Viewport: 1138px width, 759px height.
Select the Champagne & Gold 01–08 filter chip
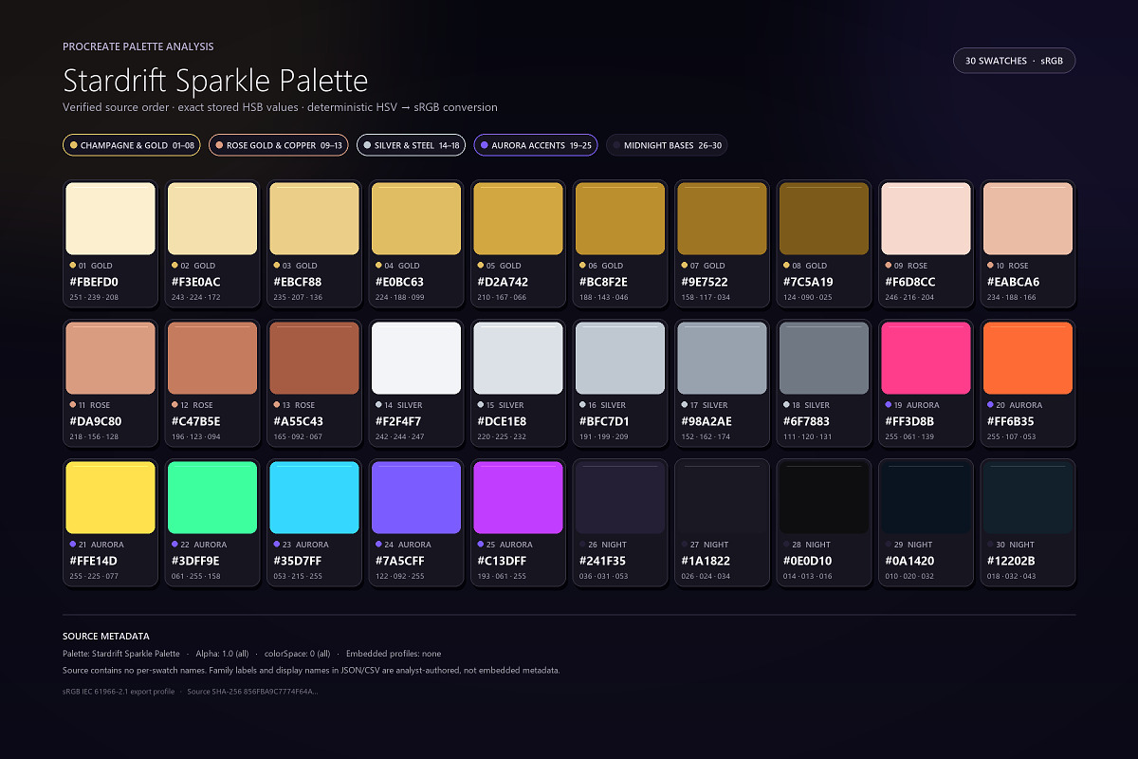132,145
